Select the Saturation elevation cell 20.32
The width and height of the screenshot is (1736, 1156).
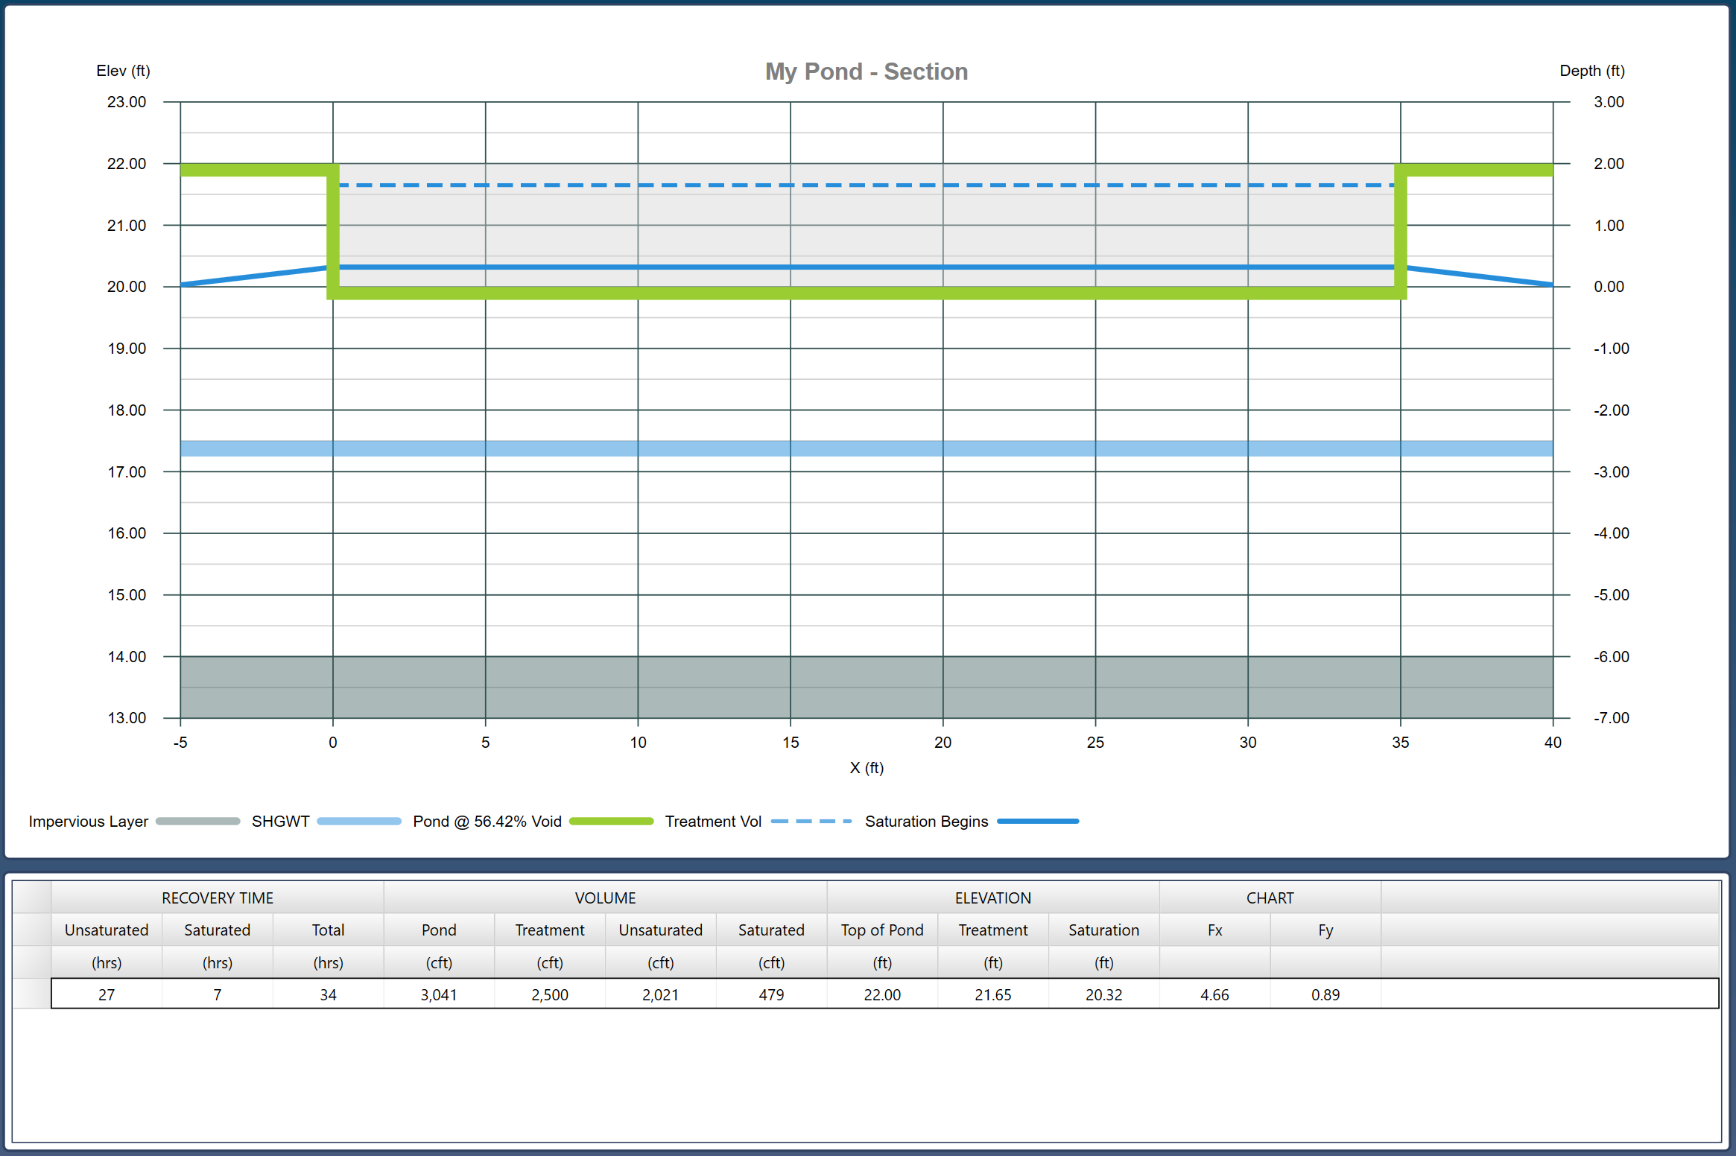pyautogui.click(x=1104, y=994)
